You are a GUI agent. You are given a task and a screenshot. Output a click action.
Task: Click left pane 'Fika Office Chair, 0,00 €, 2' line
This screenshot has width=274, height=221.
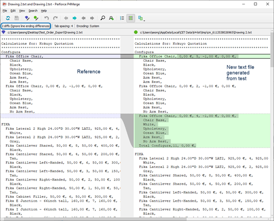pyautogui.click(x=54, y=86)
